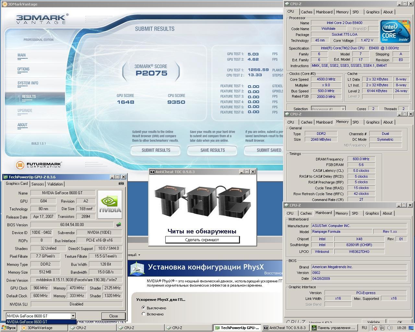This screenshot has width=415, height=332.
Task: Click the Читы не обнаружены text
Action: click(x=202, y=231)
